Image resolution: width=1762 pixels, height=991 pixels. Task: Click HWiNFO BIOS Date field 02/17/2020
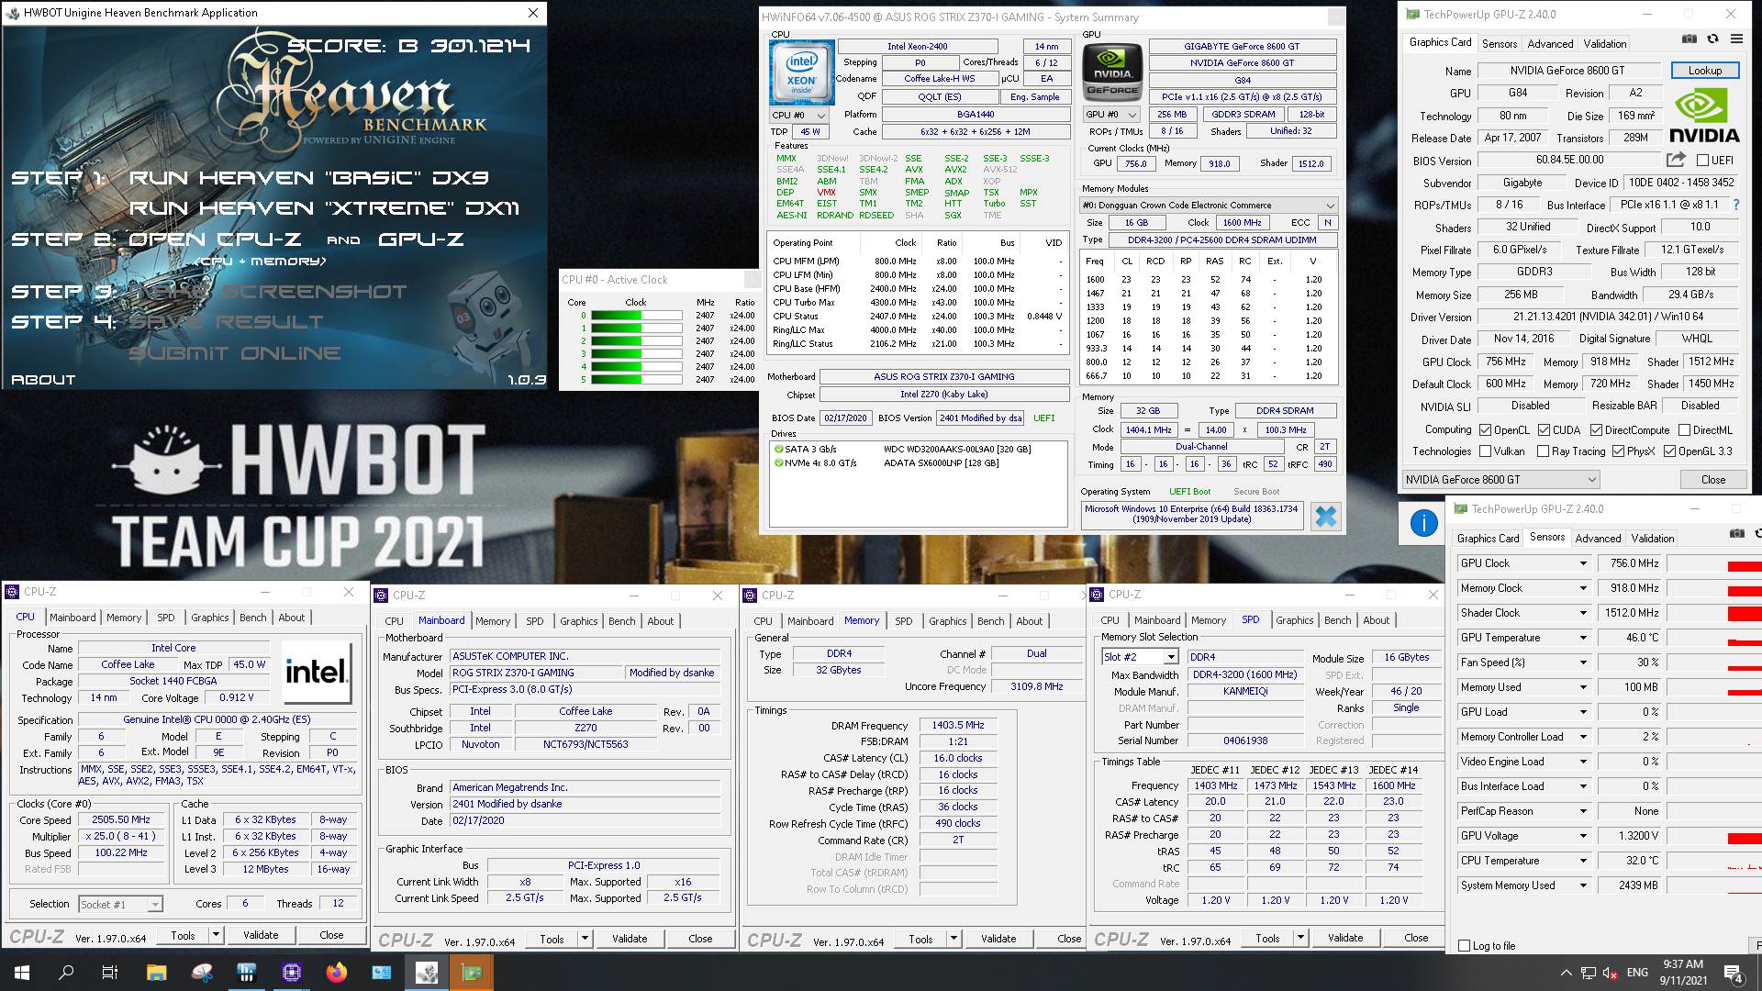click(845, 418)
